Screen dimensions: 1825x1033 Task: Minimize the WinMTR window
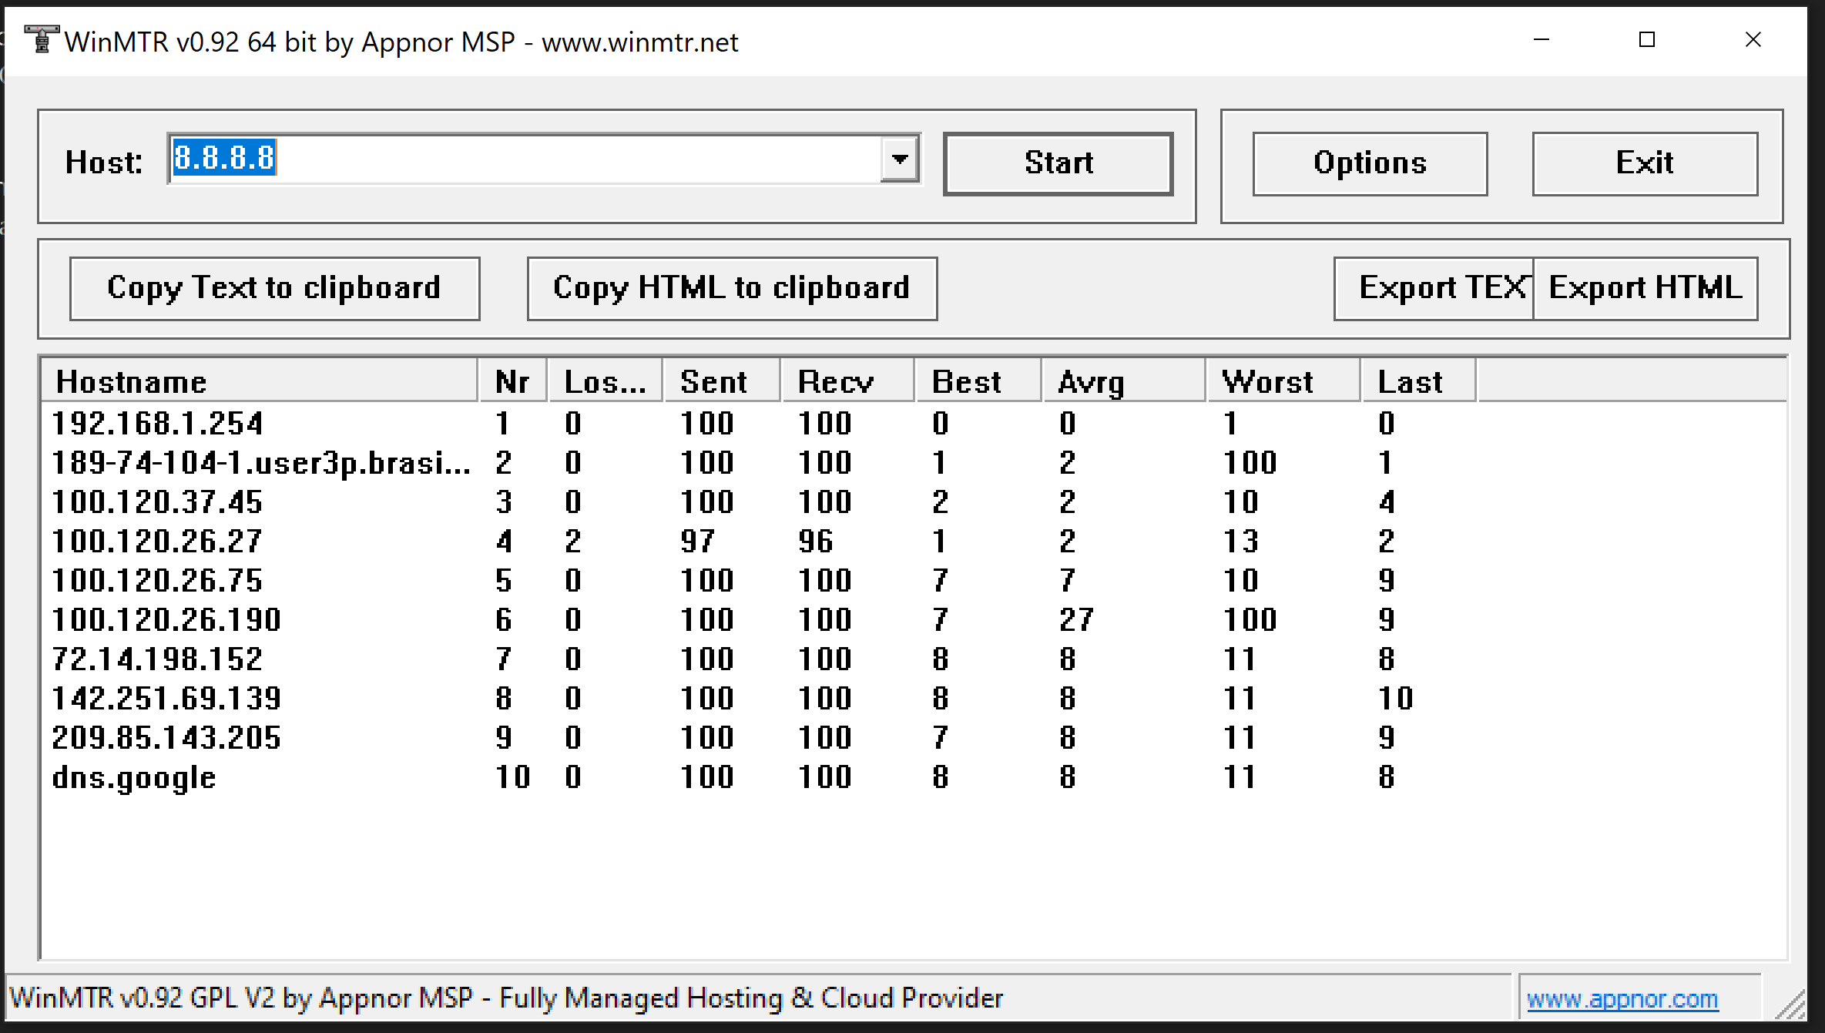click(1542, 40)
